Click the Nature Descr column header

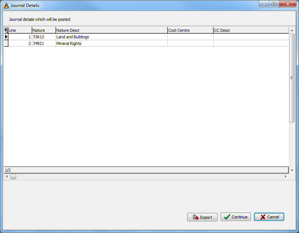tap(111, 30)
